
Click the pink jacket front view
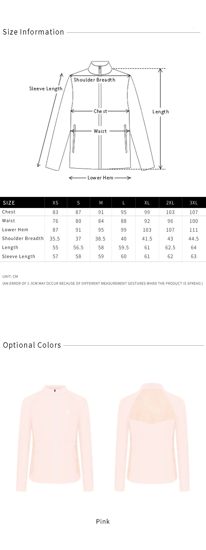click(55, 438)
